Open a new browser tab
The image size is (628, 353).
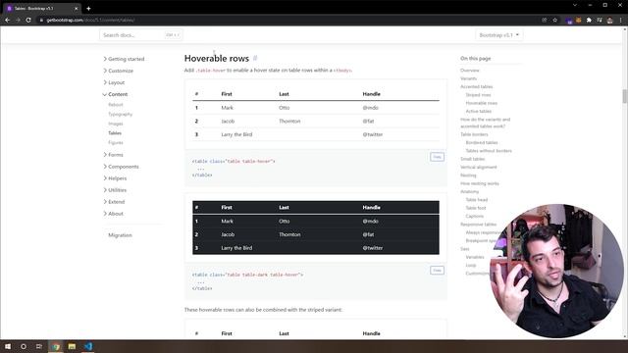pos(88,9)
